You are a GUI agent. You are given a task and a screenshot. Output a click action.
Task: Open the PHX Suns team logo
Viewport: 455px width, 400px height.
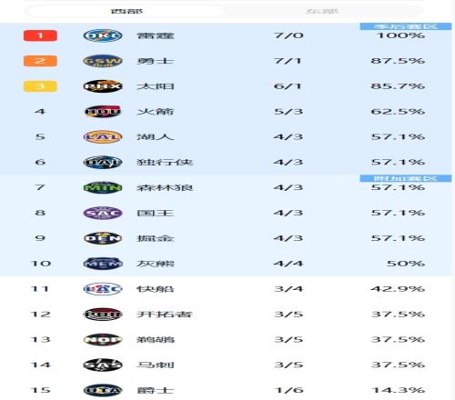pos(103,86)
